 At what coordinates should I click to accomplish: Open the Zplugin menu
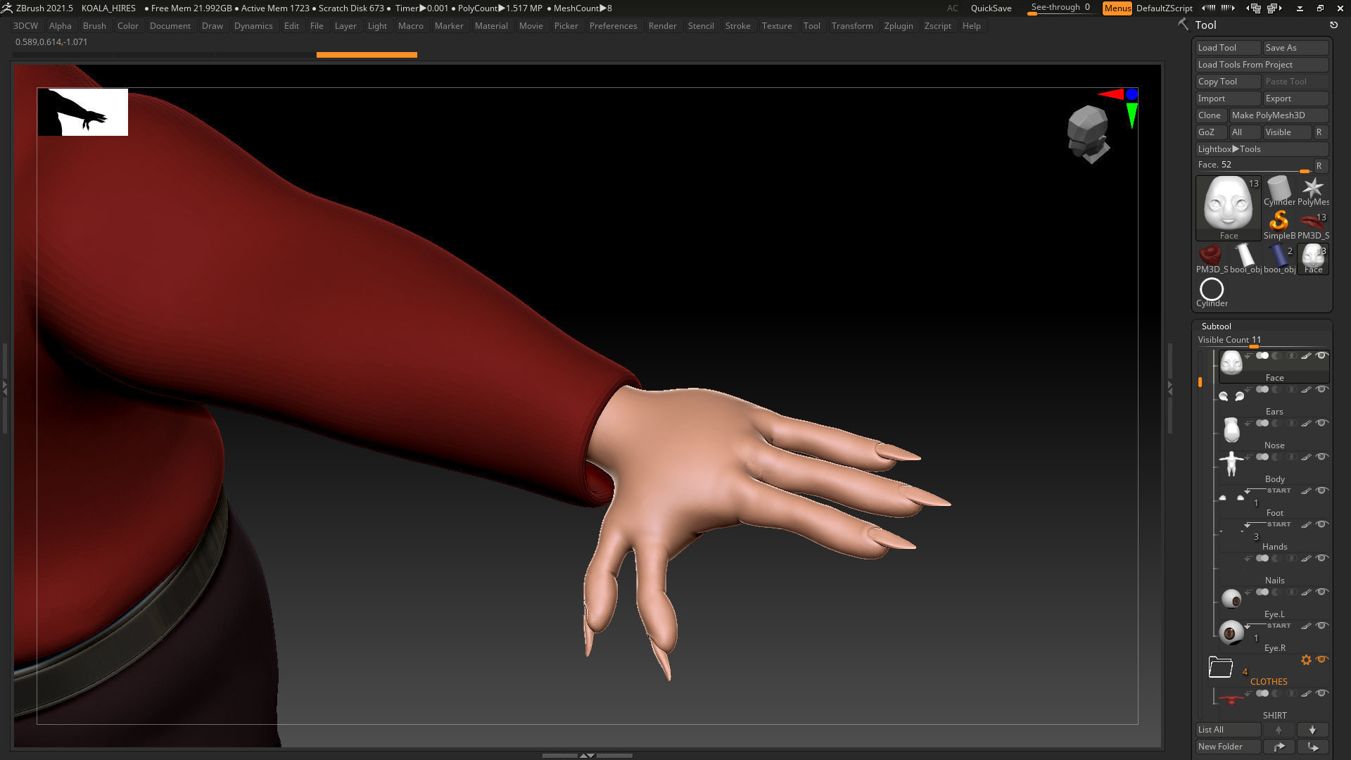click(898, 26)
